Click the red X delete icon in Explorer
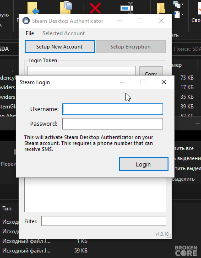 95,8
